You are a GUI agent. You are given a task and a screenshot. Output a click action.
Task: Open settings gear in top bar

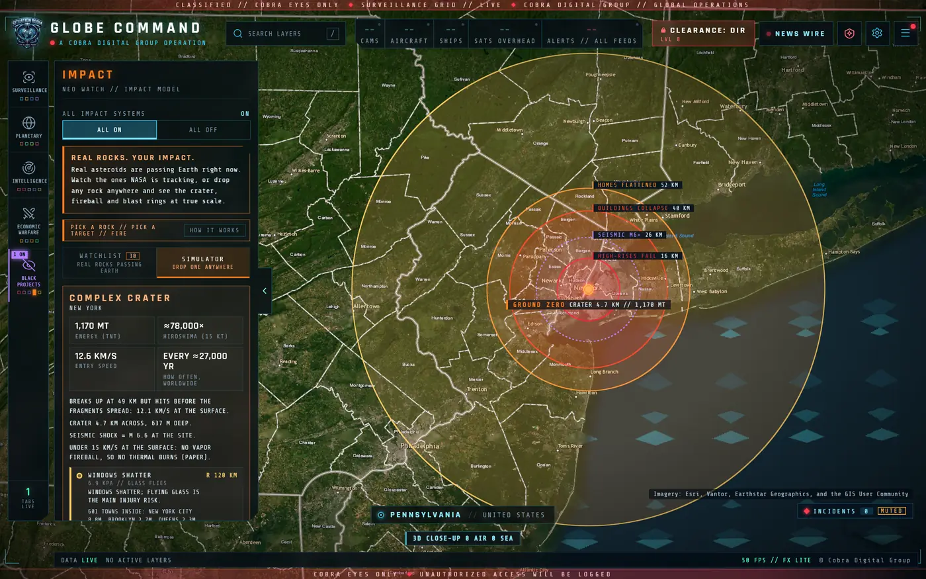coord(877,33)
